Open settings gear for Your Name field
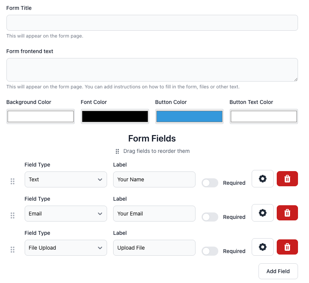The width and height of the screenshot is (309, 283). [262, 179]
